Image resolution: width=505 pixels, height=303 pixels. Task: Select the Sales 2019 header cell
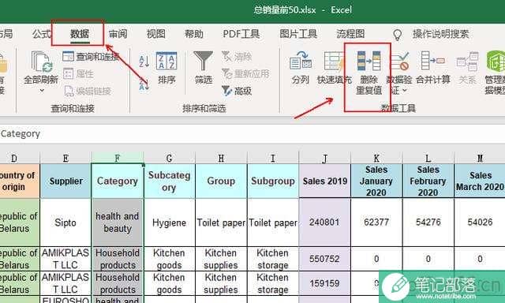324,181
